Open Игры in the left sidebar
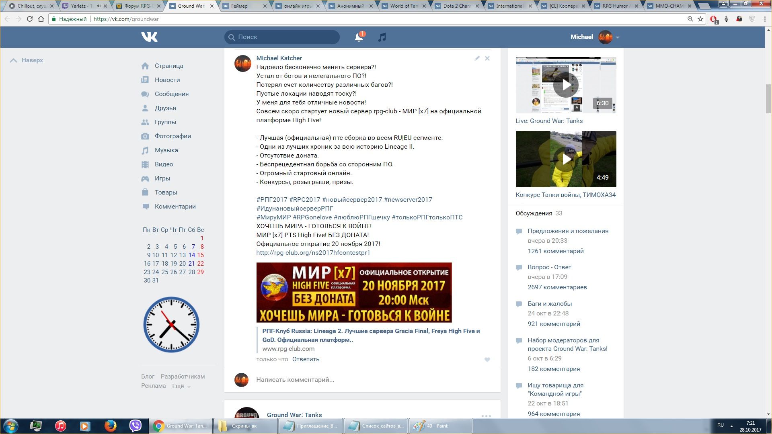 click(x=162, y=178)
